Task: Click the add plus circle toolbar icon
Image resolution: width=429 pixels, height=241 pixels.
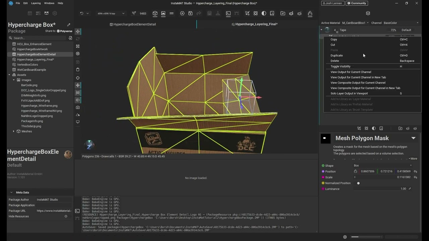Action: [182, 13]
